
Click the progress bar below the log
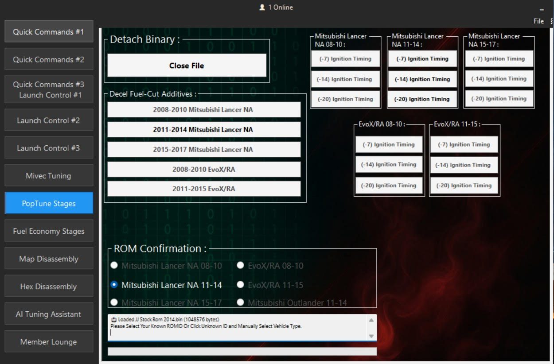(242, 351)
